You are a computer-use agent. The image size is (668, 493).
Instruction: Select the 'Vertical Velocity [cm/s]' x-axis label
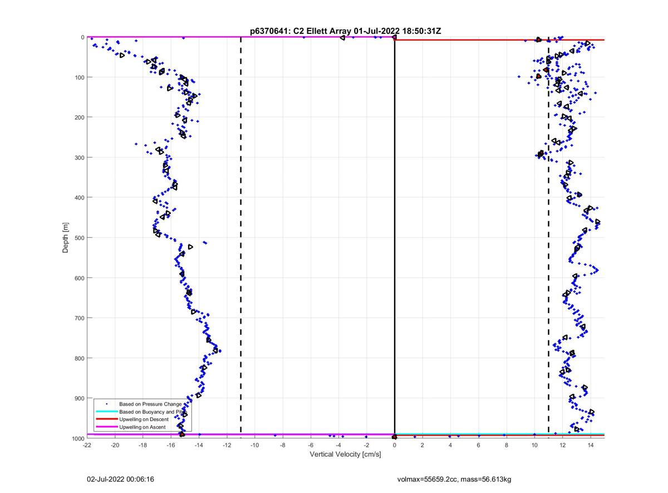coord(345,455)
